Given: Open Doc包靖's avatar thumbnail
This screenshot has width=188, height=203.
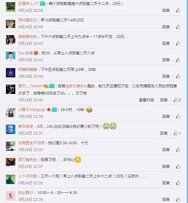Looking at the screenshot, I should (x=11, y=56).
